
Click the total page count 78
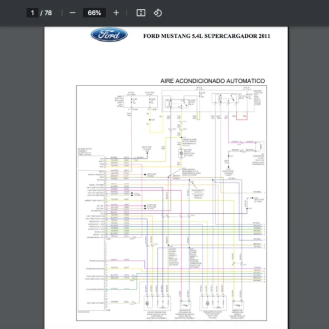(x=48, y=13)
